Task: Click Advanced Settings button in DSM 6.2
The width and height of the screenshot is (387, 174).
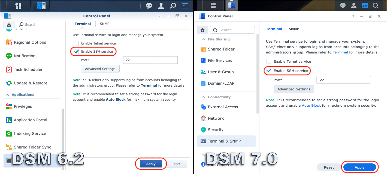Action: click(100, 69)
